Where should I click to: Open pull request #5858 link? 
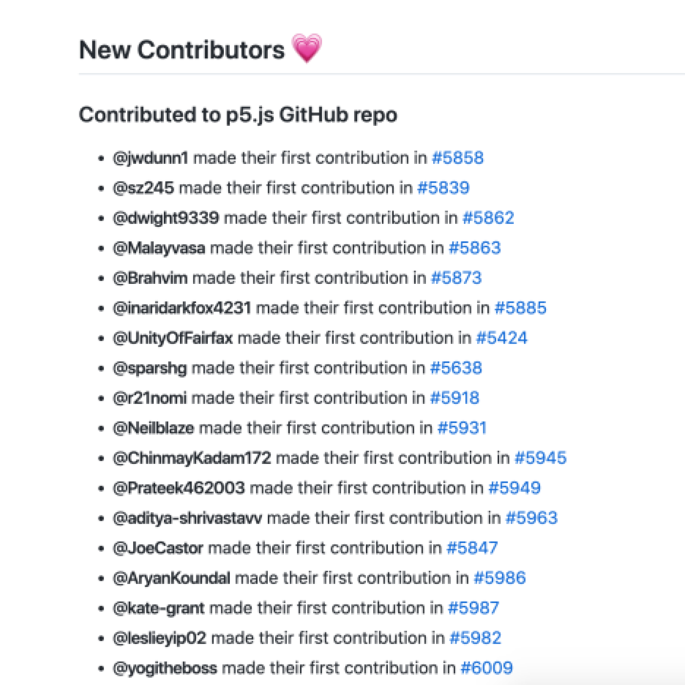tap(458, 158)
